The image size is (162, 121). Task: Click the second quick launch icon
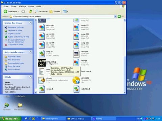click(x=30, y=119)
